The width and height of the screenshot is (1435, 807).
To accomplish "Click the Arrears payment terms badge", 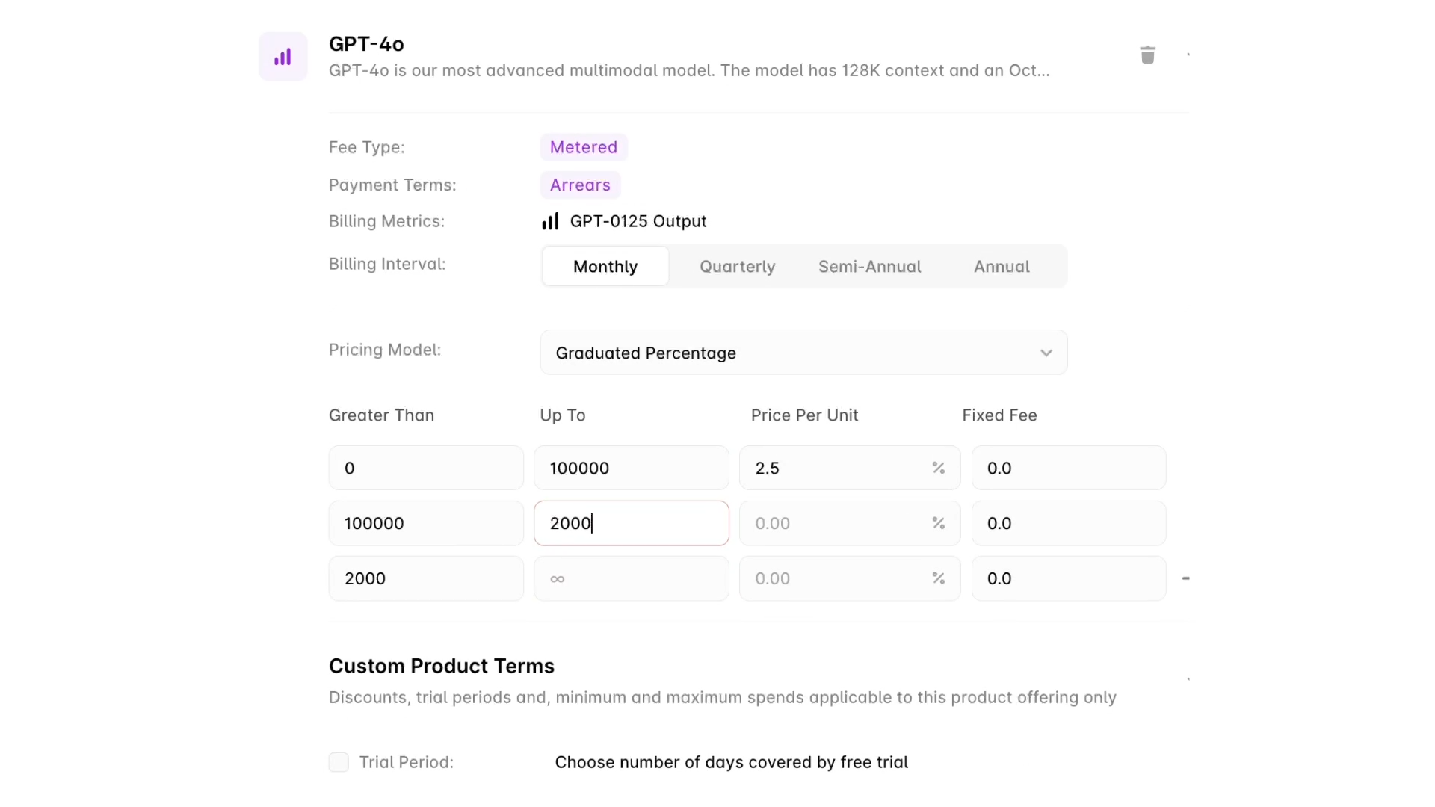I will 579,185.
